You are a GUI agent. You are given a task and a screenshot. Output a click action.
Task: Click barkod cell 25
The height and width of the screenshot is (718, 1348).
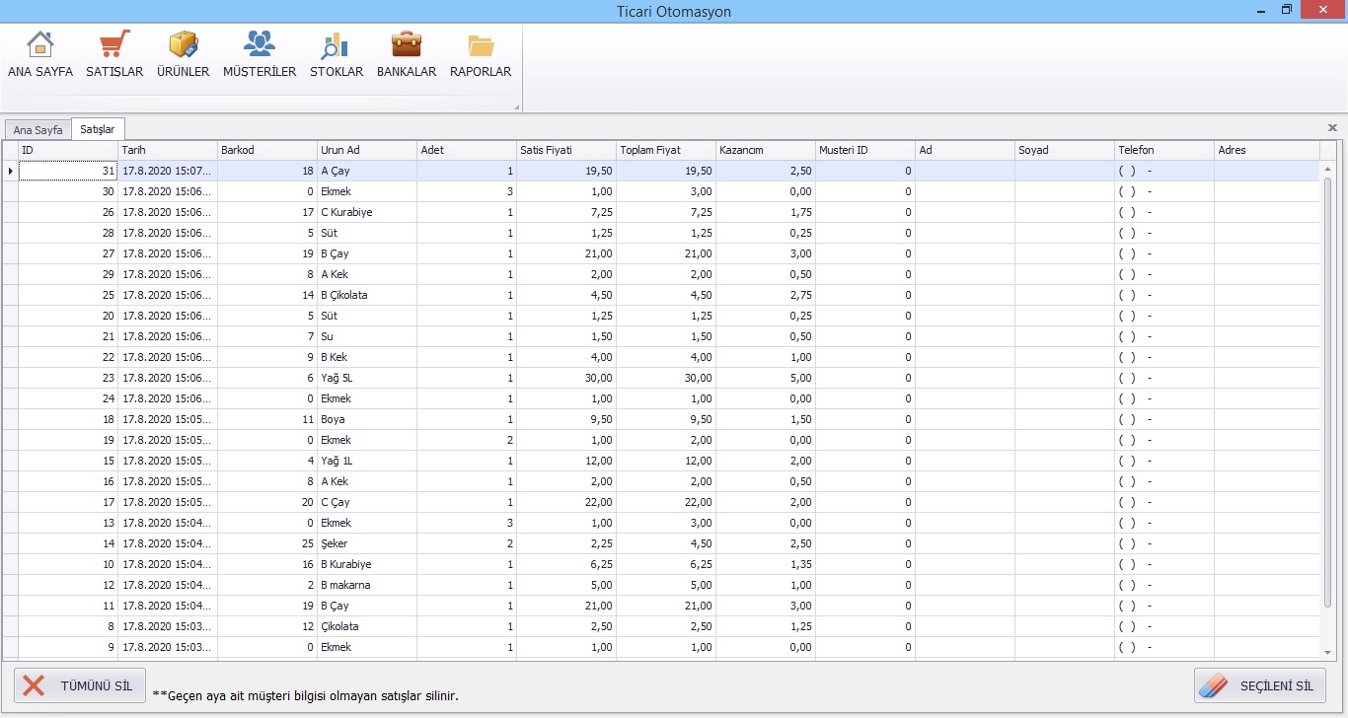pyautogui.click(x=266, y=543)
